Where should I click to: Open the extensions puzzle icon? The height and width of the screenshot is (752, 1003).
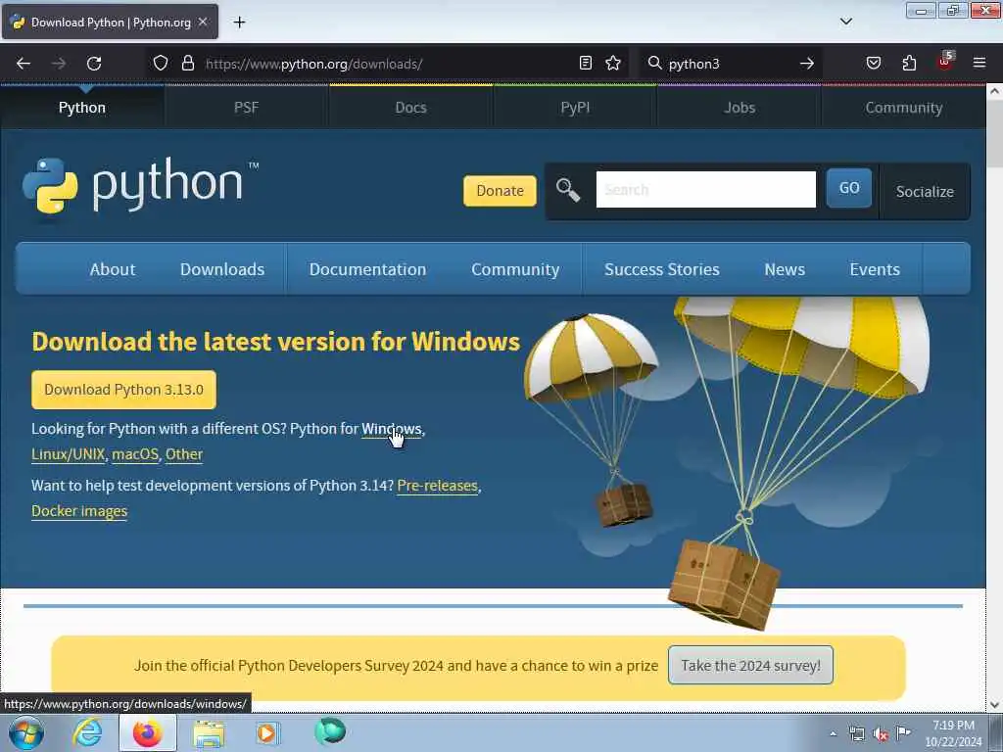(x=909, y=63)
